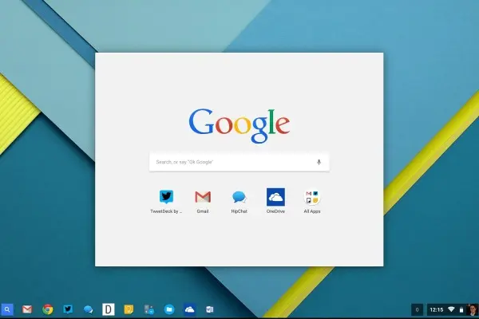Screen dimensions: 479x319
Task: Open HipChat from the shelf
Action: click(x=88, y=309)
